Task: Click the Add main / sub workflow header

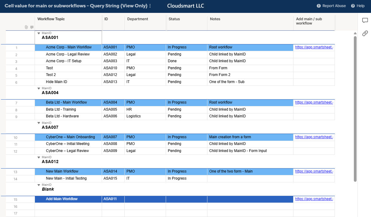Action: 314,23
